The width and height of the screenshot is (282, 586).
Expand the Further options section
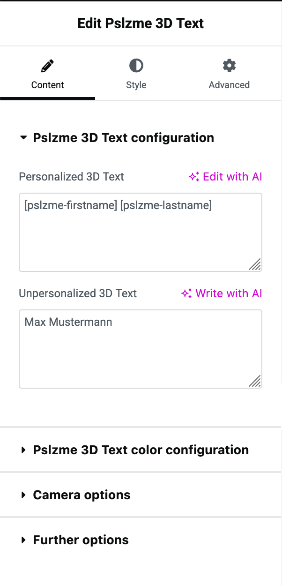tap(81, 540)
